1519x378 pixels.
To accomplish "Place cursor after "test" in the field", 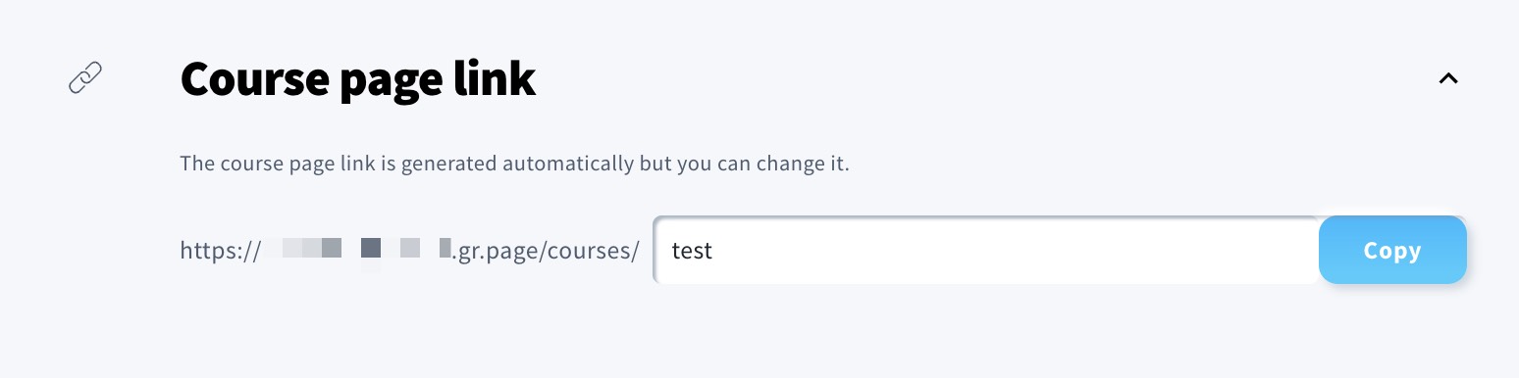I will (713, 251).
